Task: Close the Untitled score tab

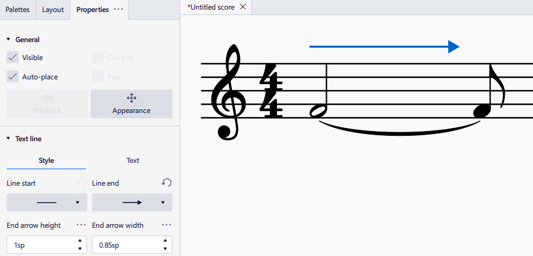Action: 243,7
